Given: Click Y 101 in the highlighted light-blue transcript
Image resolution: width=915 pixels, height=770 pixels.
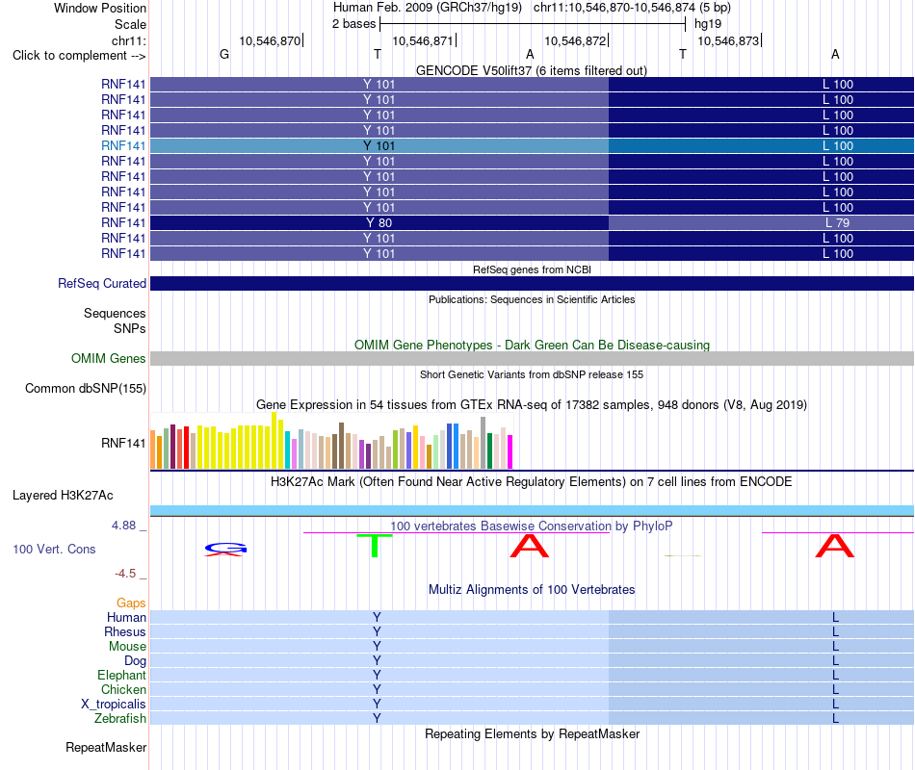Looking at the screenshot, I should (x=379, y=146).
